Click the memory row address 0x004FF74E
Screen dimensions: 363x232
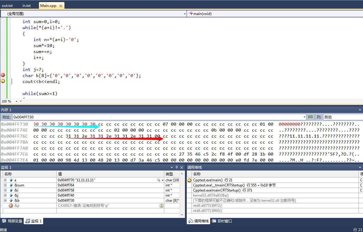[14, 130]
